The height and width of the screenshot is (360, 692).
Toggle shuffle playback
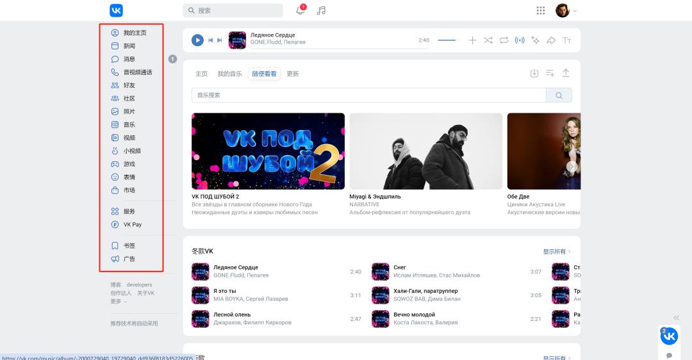point(488,40)
